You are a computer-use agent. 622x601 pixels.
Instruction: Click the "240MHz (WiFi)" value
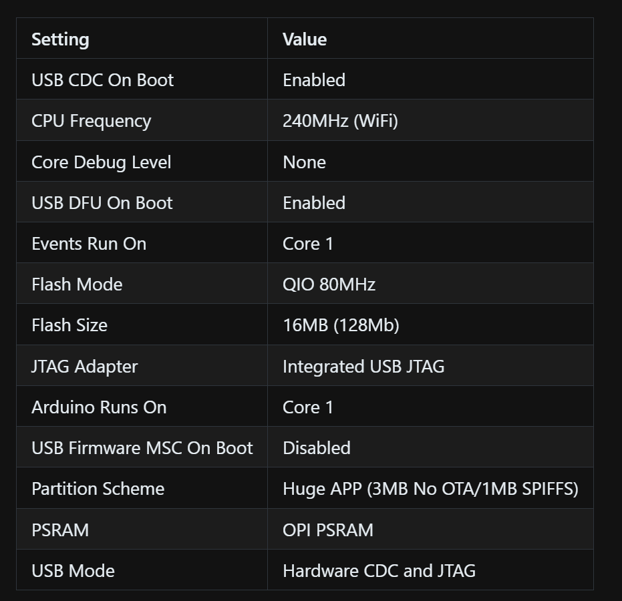pos(340,121)
